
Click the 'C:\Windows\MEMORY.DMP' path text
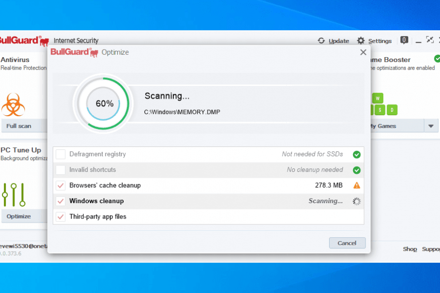click(182, 112)
